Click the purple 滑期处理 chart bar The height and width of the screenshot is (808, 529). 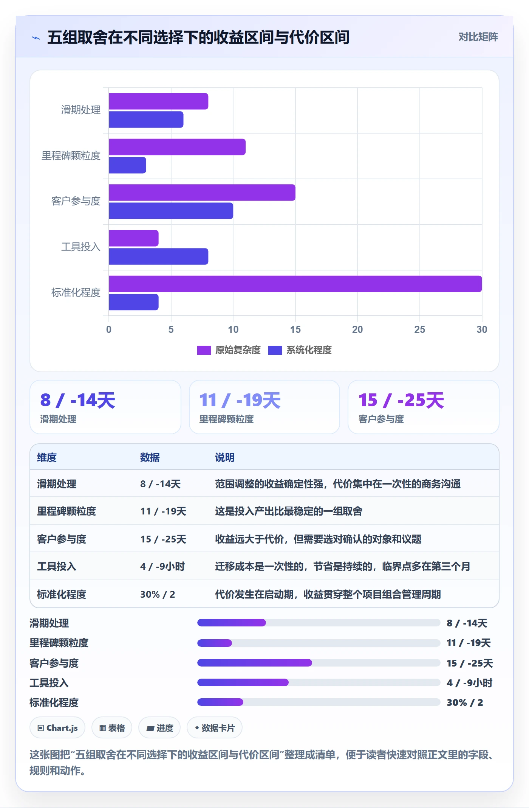tap(159, 101)
